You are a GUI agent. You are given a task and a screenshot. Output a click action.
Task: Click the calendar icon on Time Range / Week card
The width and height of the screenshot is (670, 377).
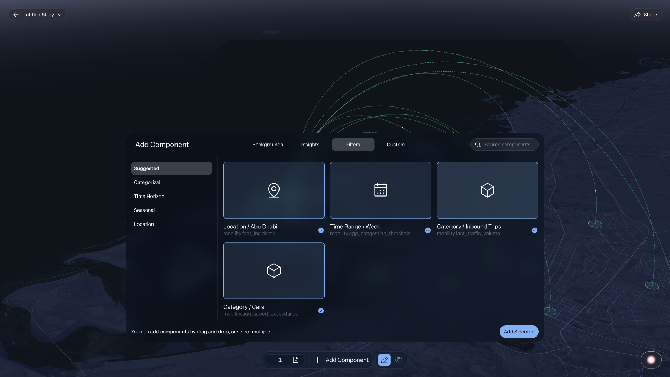380,190
